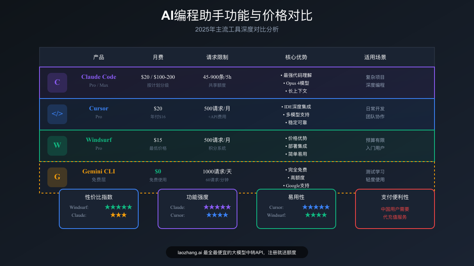This screenshot has width=474, height=266.
Task: Click the '测试学习' use case text
Action: (375, 172)
